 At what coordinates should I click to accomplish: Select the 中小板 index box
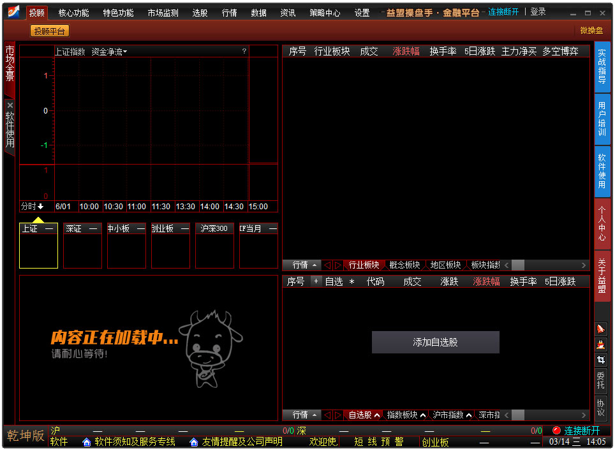point(126,246)
